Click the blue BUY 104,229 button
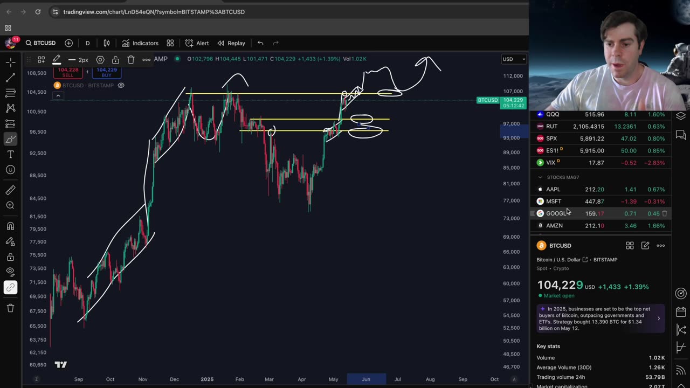690x388 pixels. coord(107,72)
